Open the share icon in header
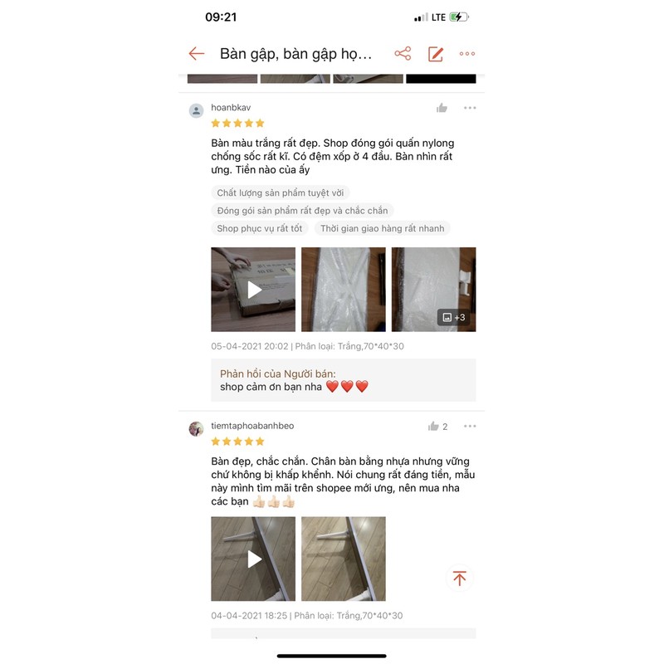 tap(403, 54)
